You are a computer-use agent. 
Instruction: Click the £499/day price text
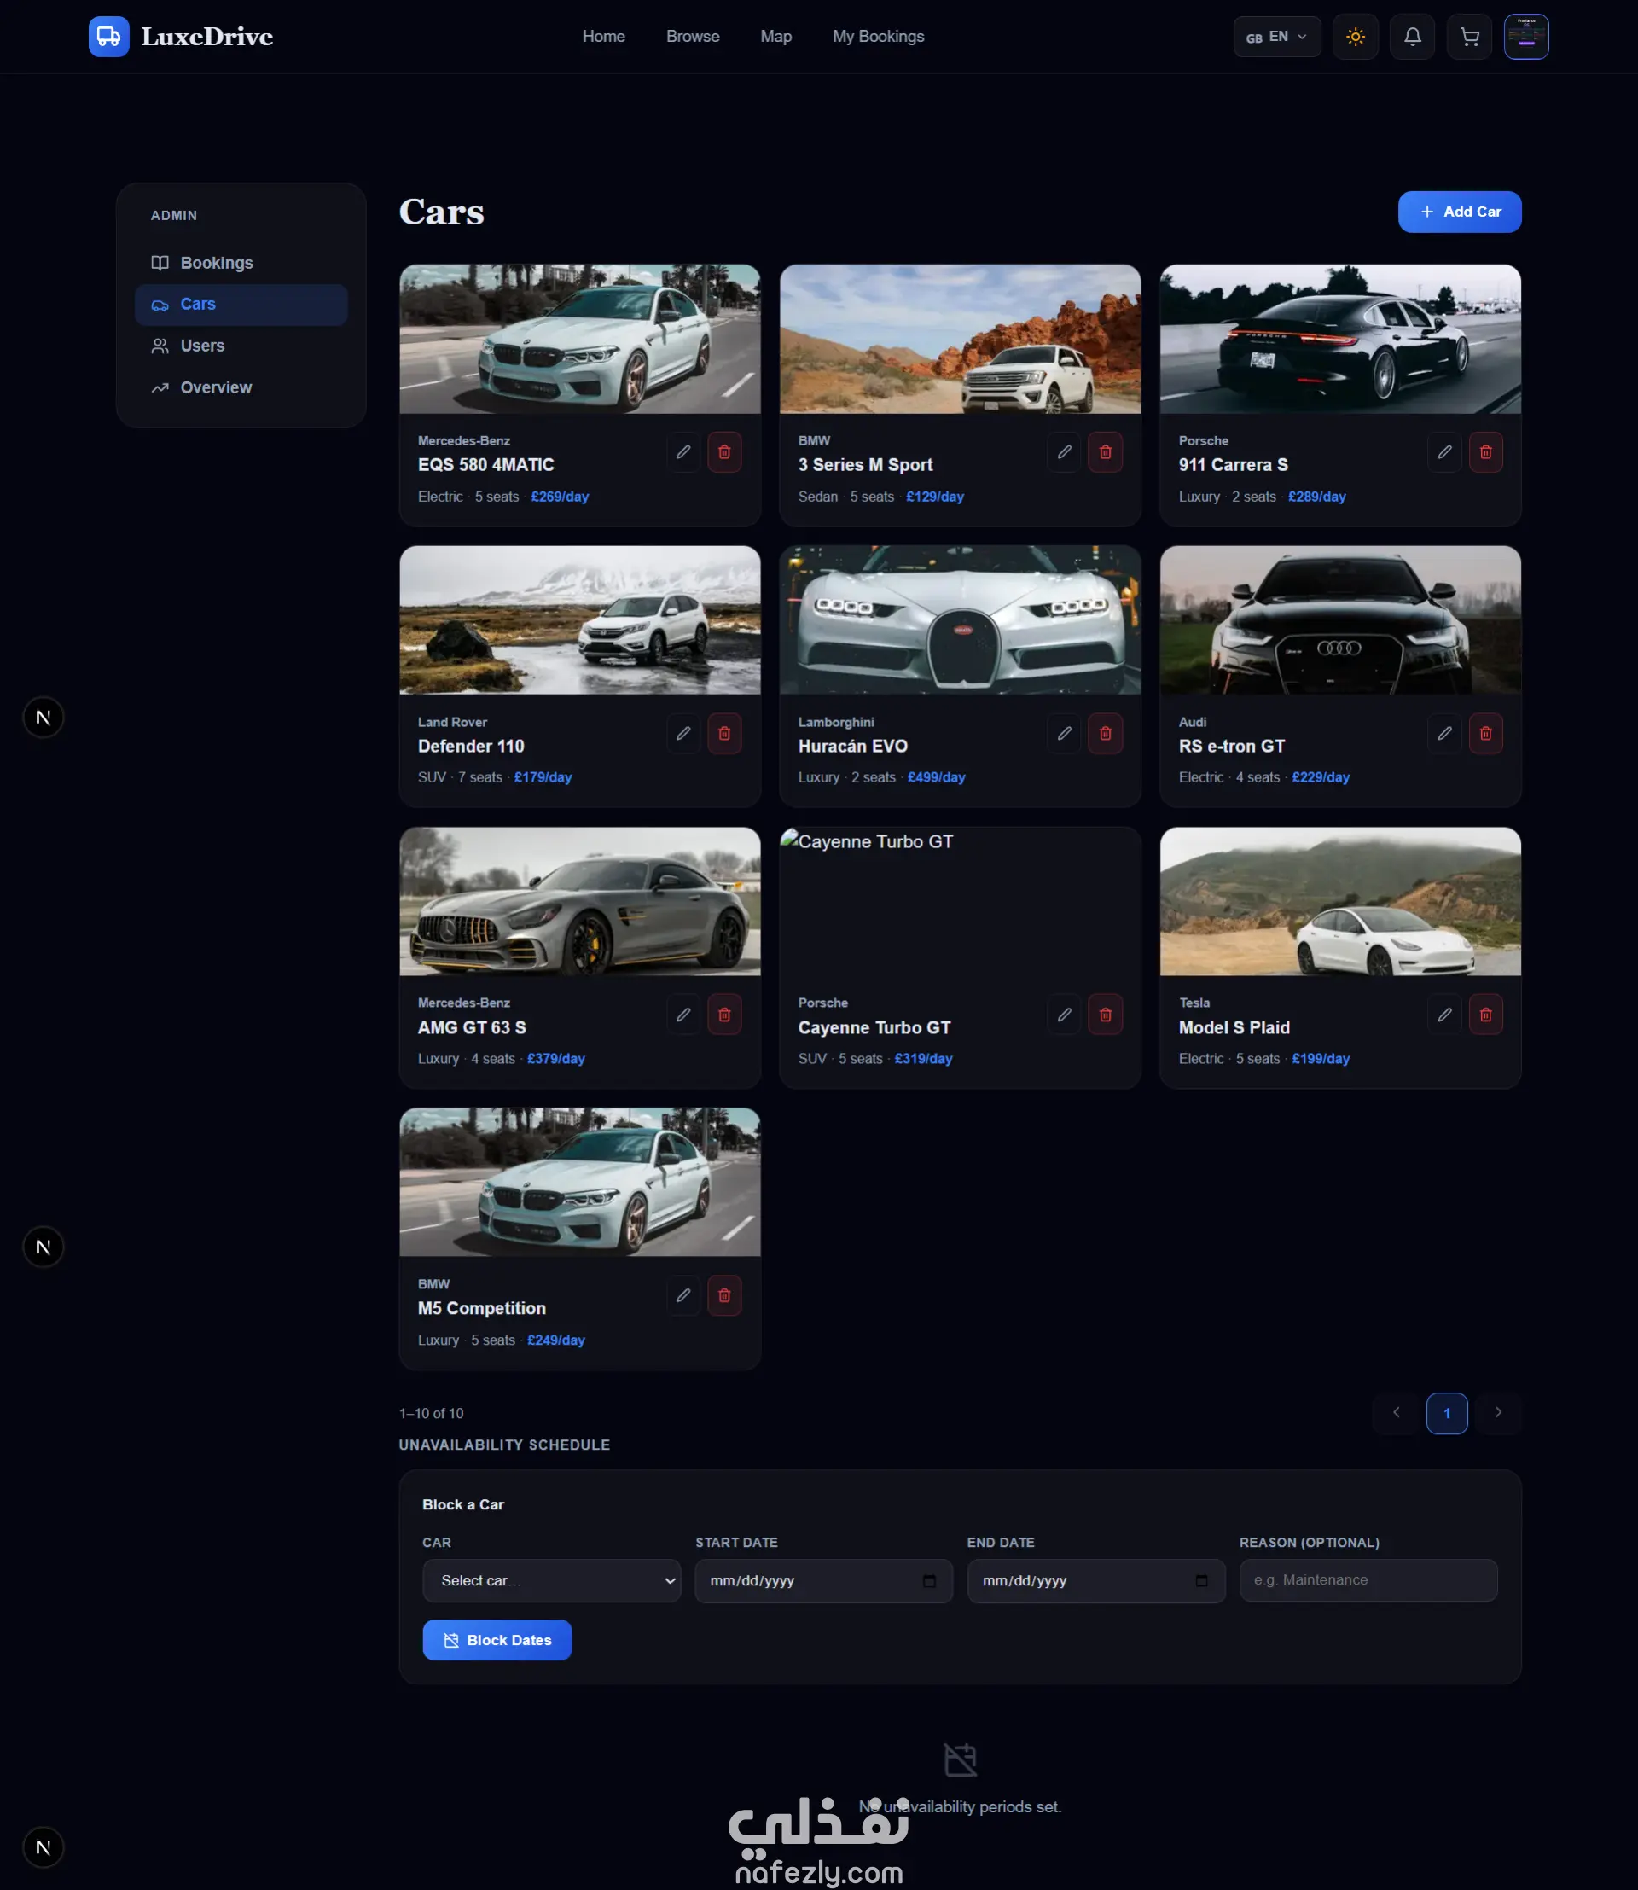936,777
